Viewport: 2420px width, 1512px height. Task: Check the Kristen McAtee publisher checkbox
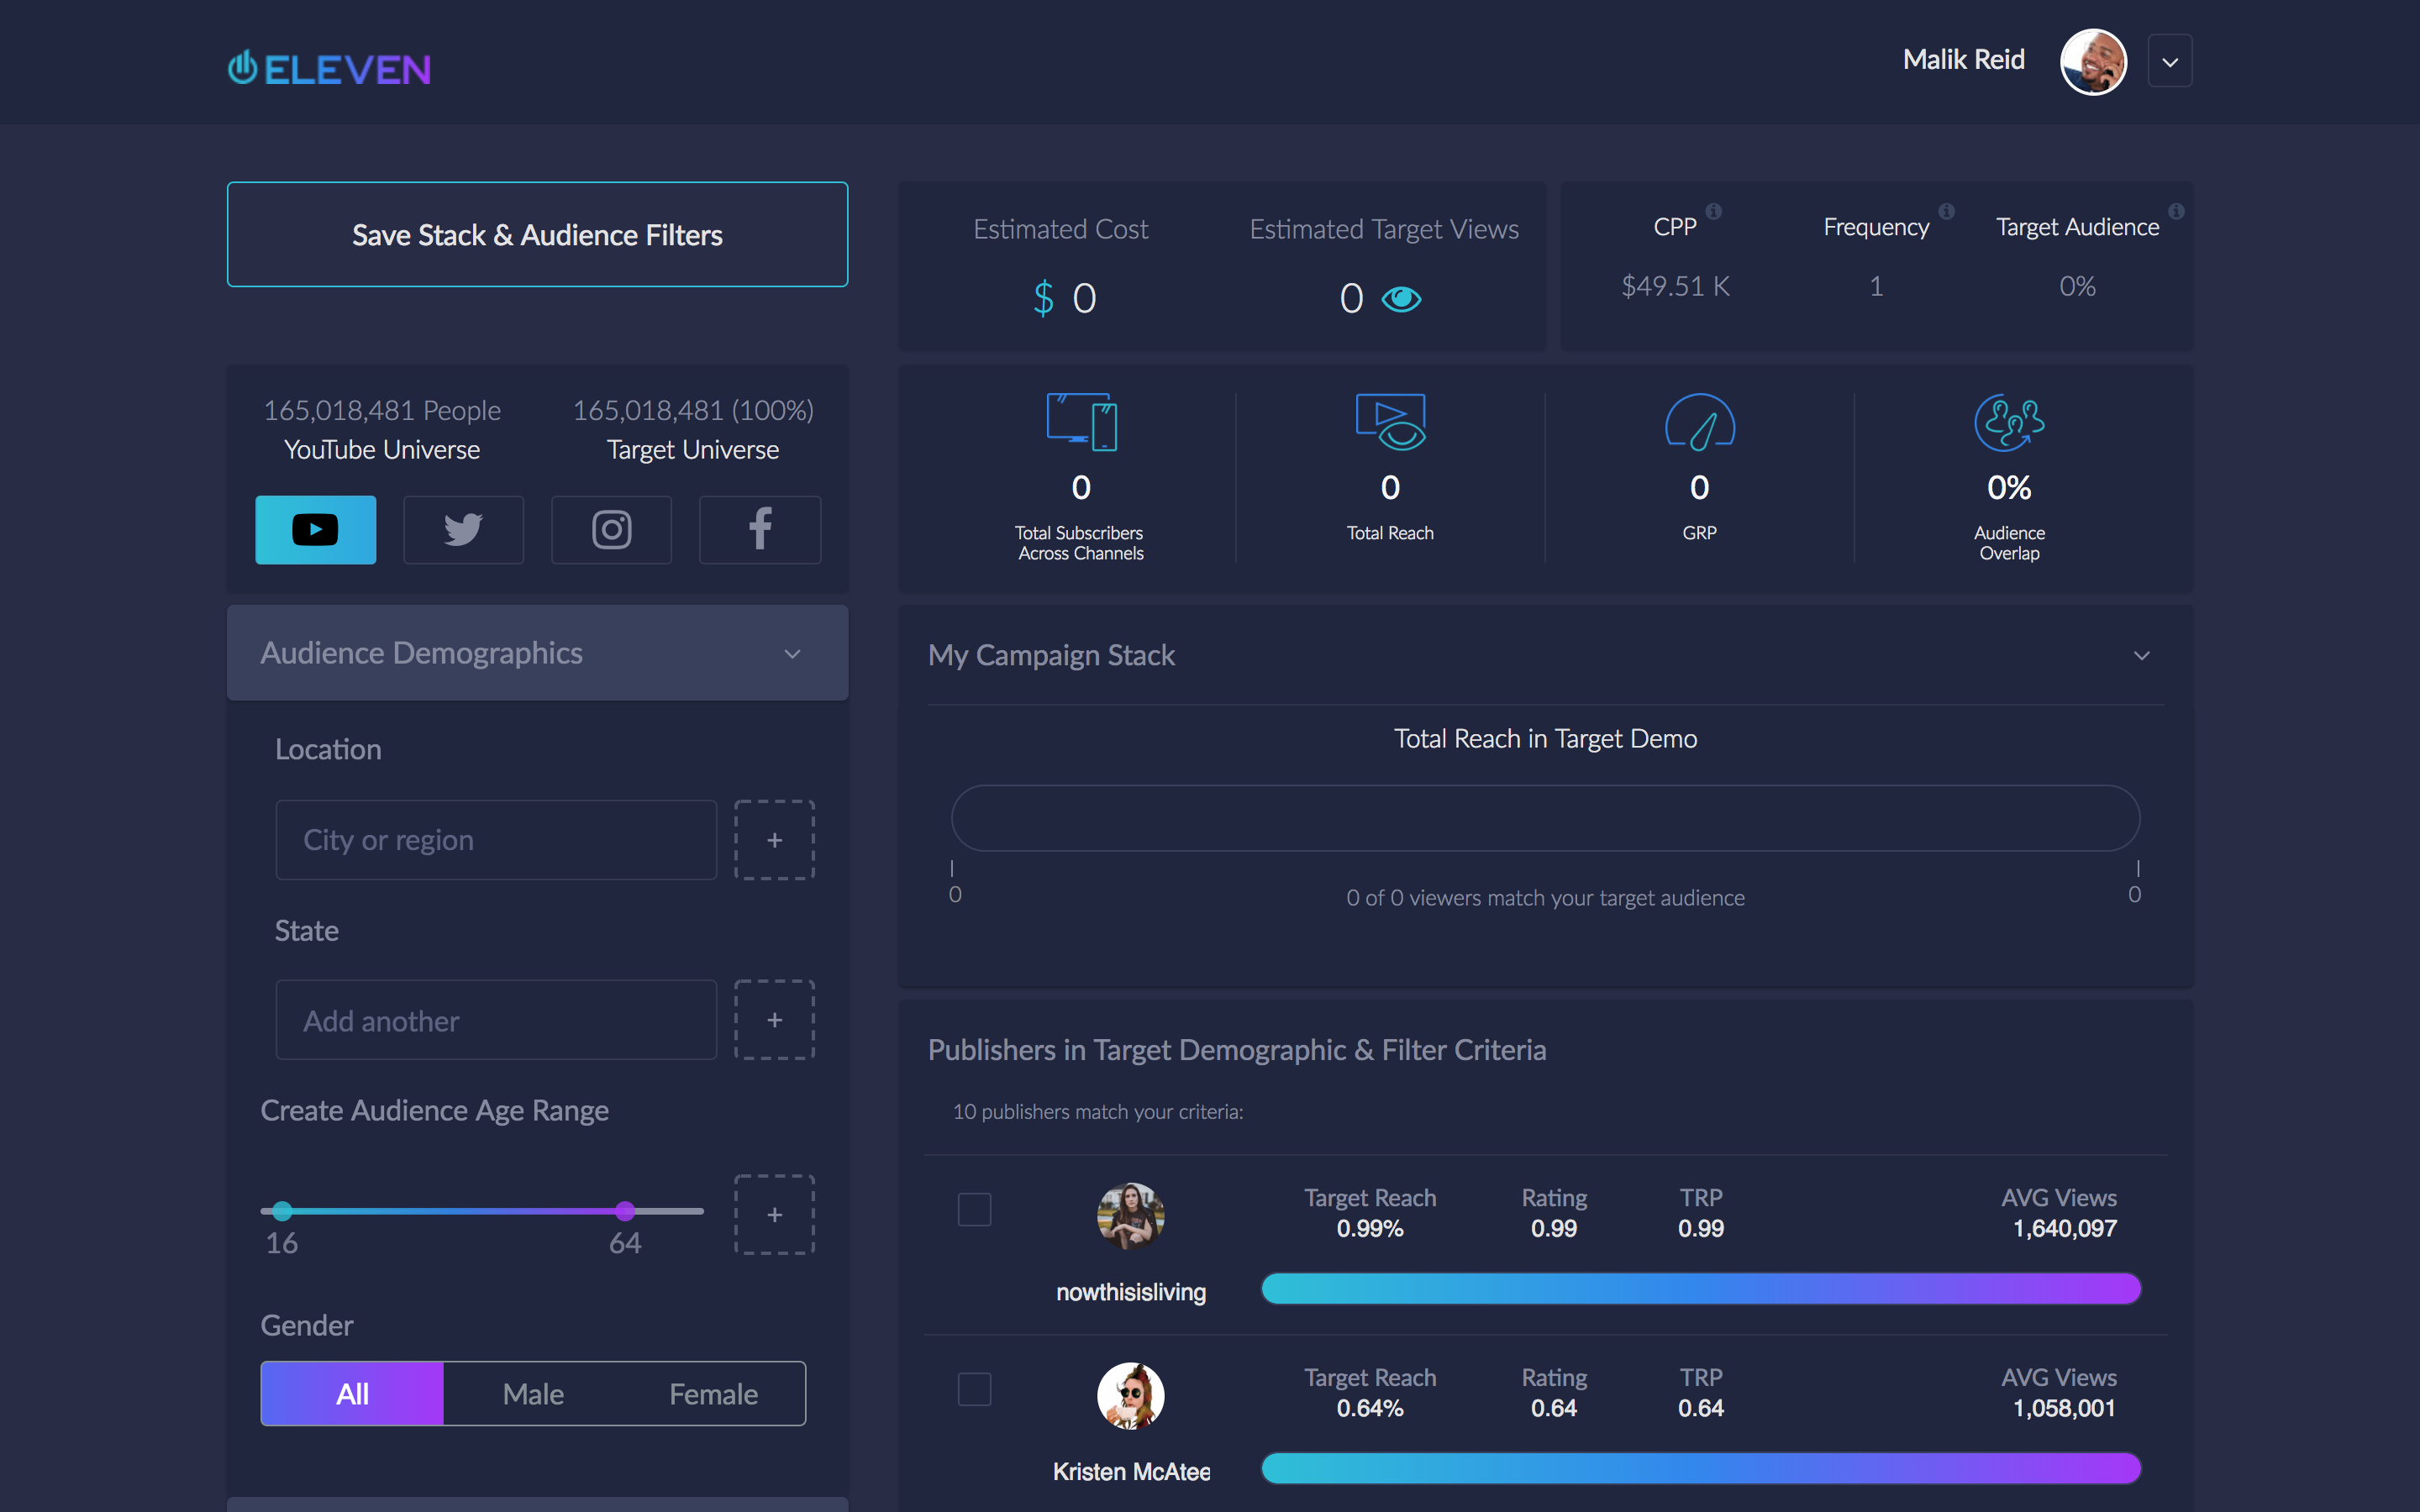coord(974,1389)
